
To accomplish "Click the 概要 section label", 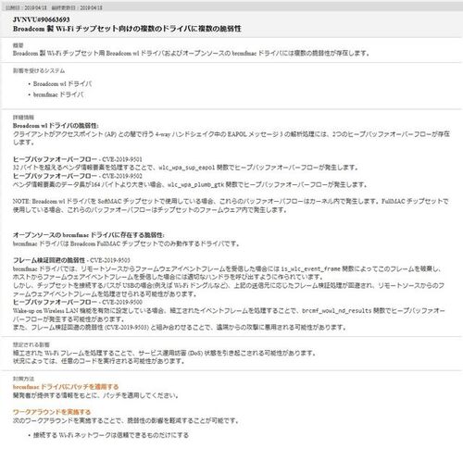I will point(19,45).
